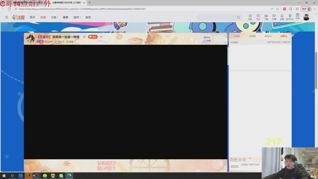Click the third icon above chat input
Image resolution: width=318 pixels, height=179 pixels.
pyautogui.click(x=240, y=160)
